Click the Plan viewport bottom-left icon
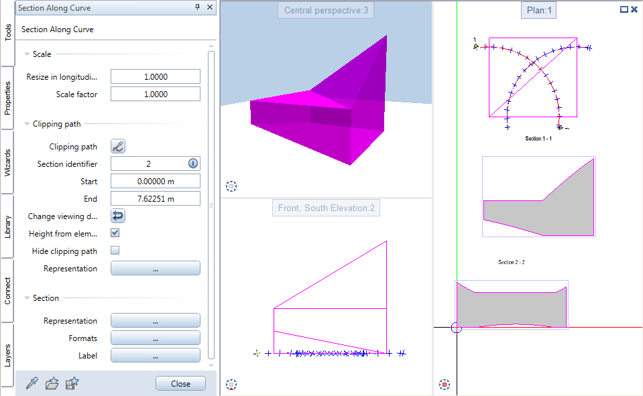Screen dimensions: 643x396 [x=444, y=385]
